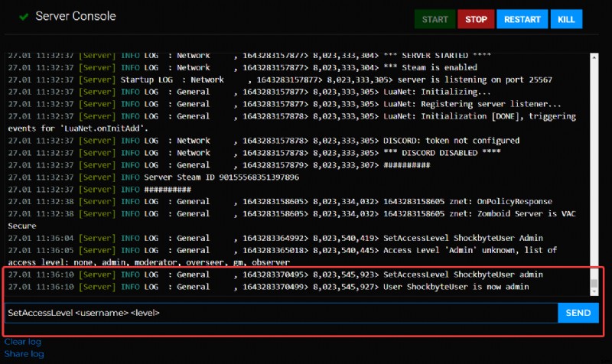Open the Share log link

pyautogui.click(x=24, y=354)
